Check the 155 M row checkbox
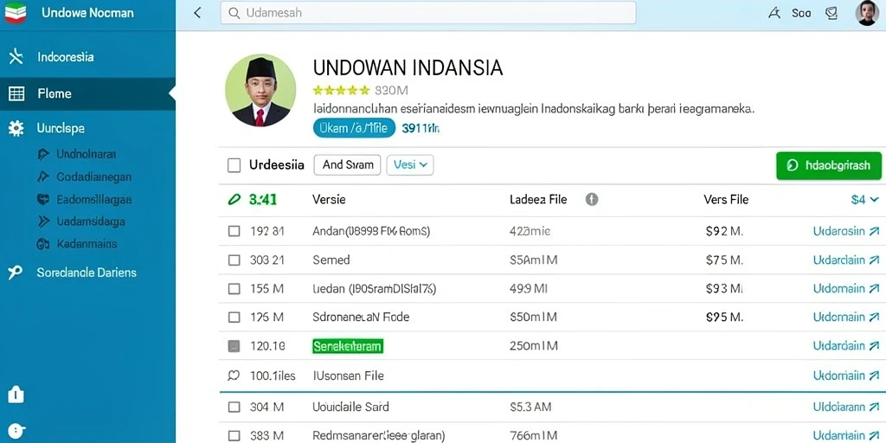The height and width of the screenshot is (443, 886). point(234,289)
